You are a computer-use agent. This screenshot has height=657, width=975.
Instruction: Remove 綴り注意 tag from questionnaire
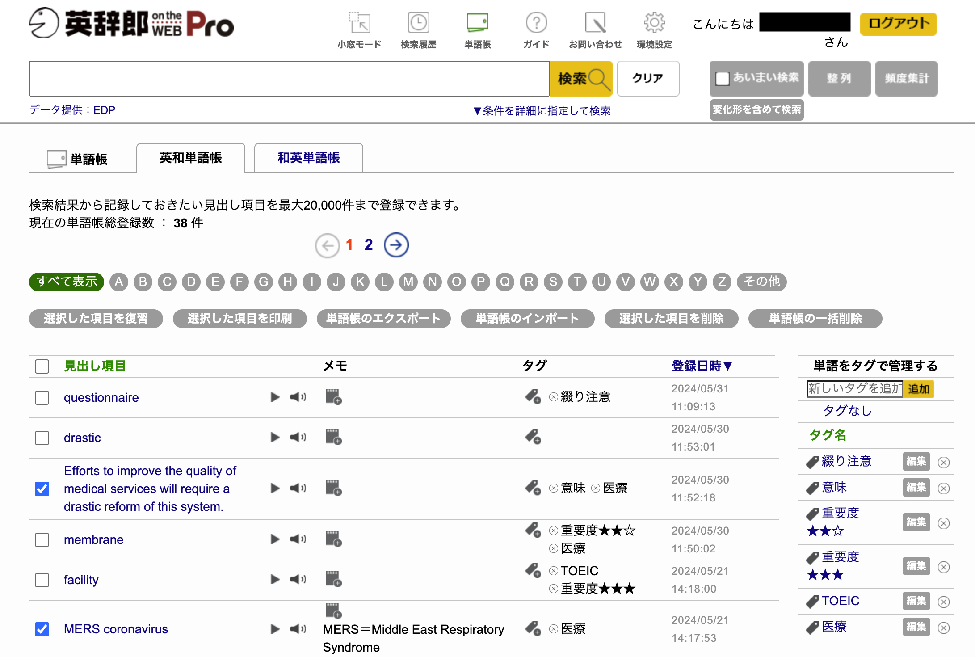coord(554,397)
